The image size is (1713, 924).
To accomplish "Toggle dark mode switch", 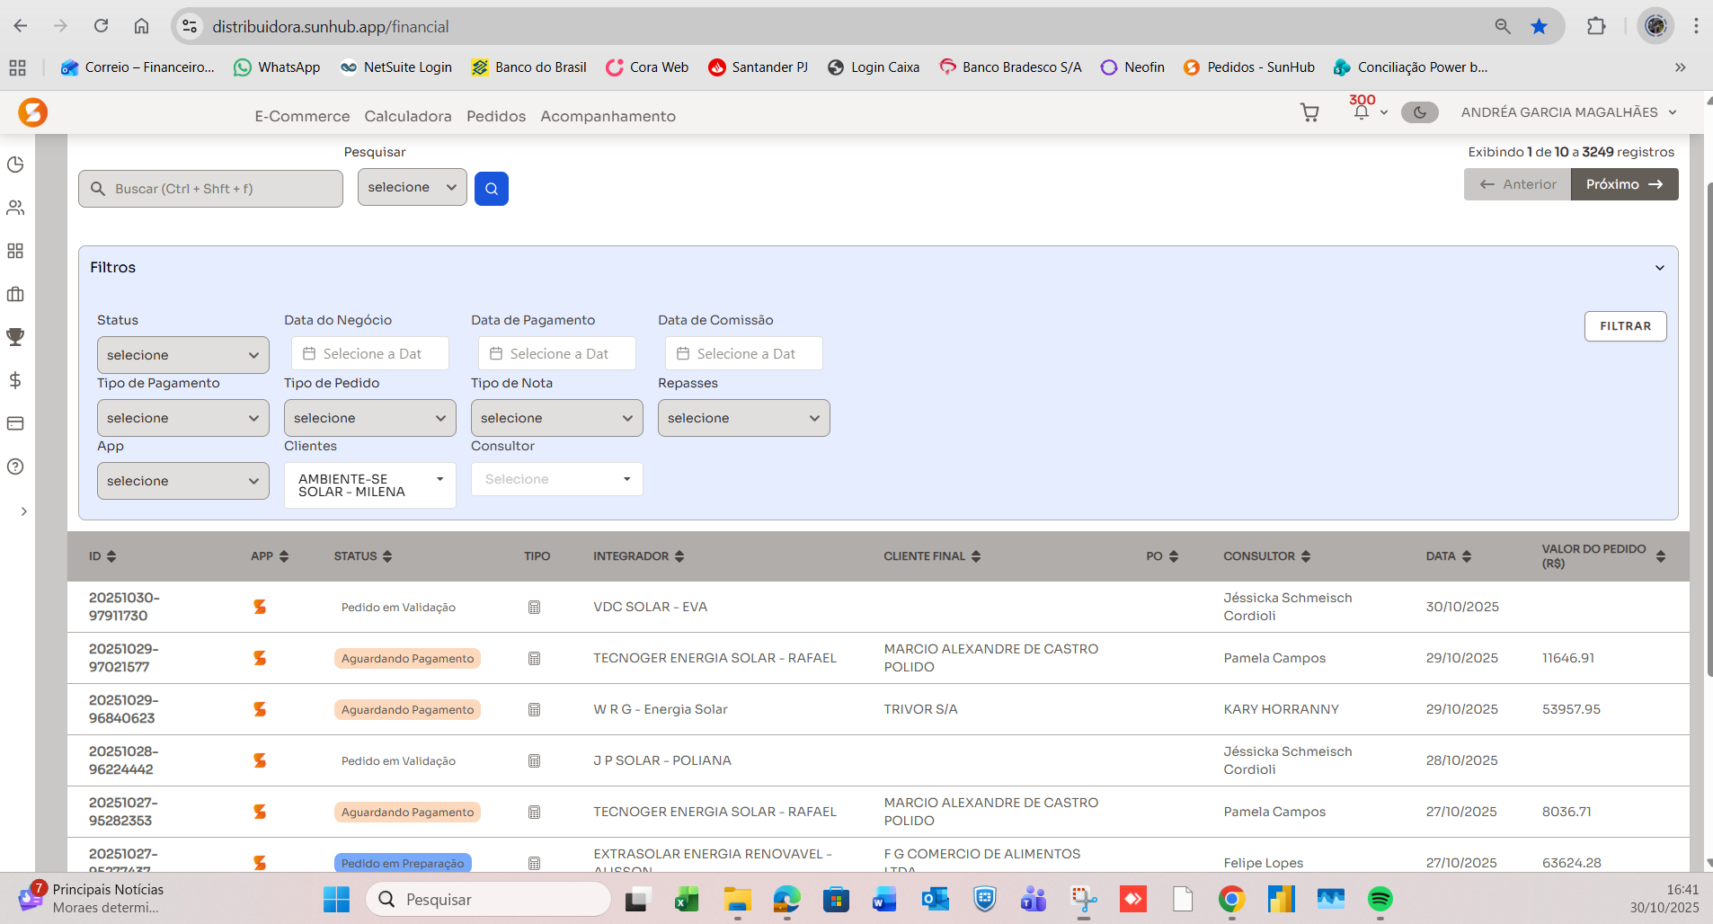I will coord(1419,112).
